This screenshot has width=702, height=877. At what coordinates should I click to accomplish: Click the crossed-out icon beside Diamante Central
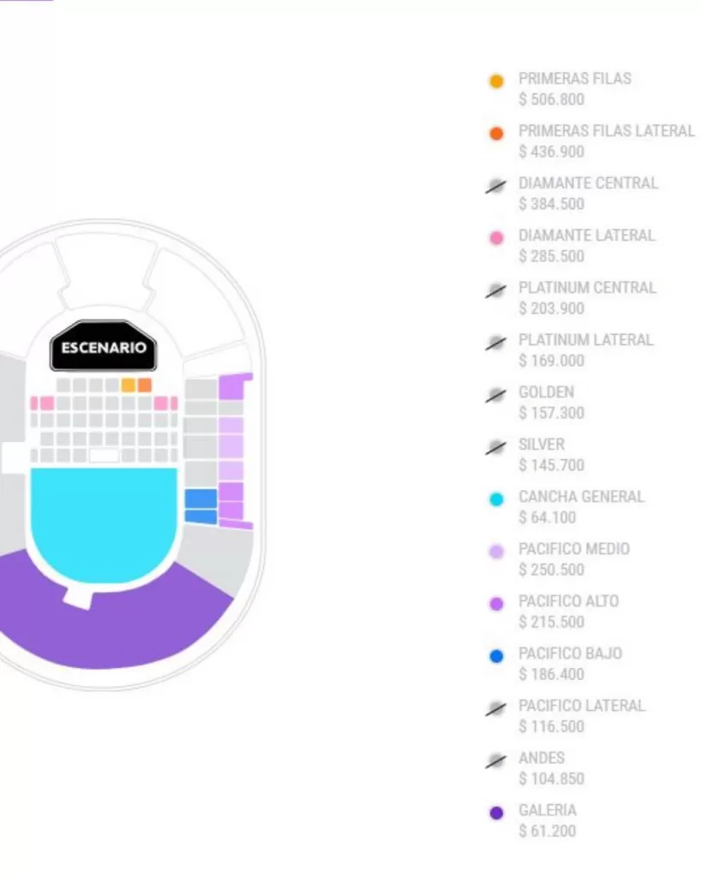point(495,186)
